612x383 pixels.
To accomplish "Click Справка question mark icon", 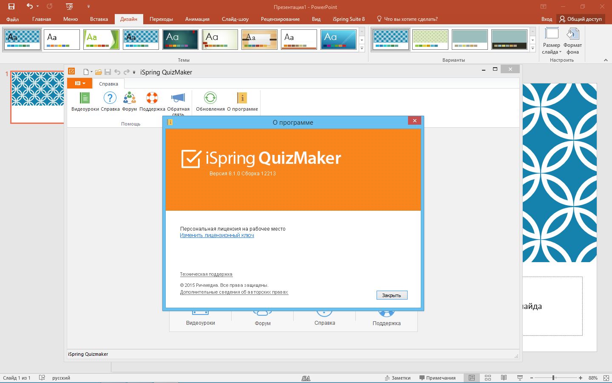I will tap(110, 102).
